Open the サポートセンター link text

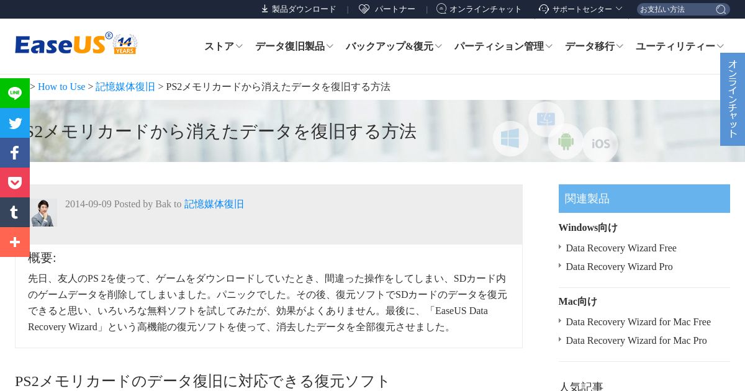pos(582,9)
